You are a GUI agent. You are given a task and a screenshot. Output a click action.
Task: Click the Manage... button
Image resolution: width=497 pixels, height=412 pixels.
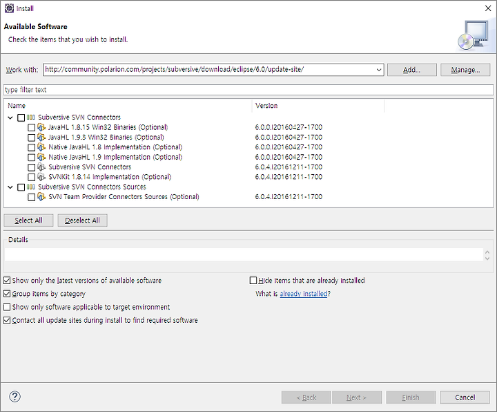(465, 70)
